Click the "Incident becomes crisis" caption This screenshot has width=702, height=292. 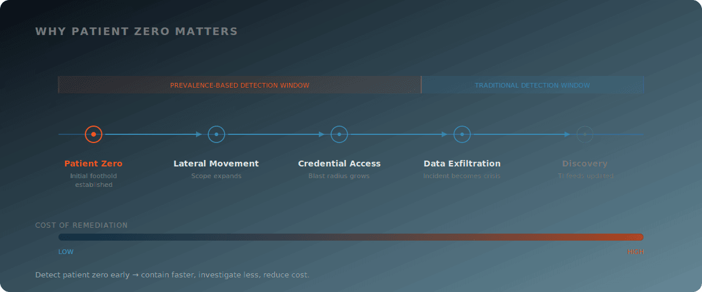point(462,176)
